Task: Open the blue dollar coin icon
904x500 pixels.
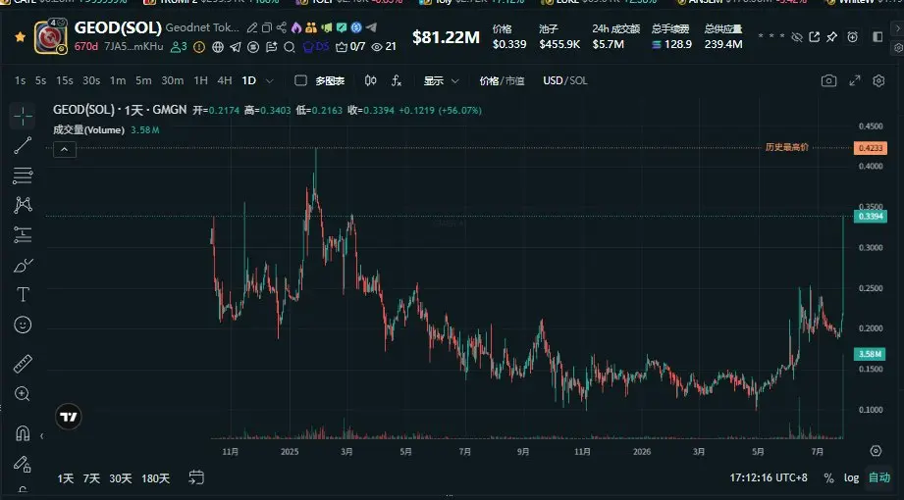Action: tap(356, 27)
